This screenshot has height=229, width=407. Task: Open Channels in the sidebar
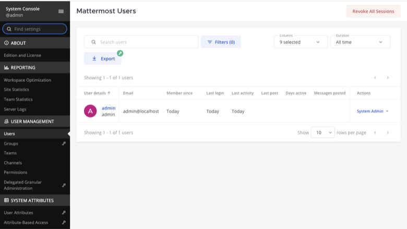click(13, 163)
